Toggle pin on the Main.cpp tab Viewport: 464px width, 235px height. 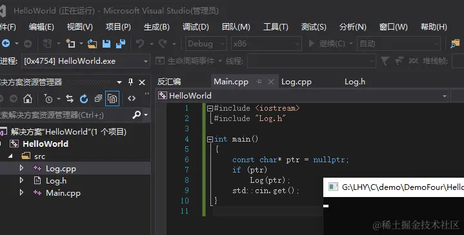(259, 82)
